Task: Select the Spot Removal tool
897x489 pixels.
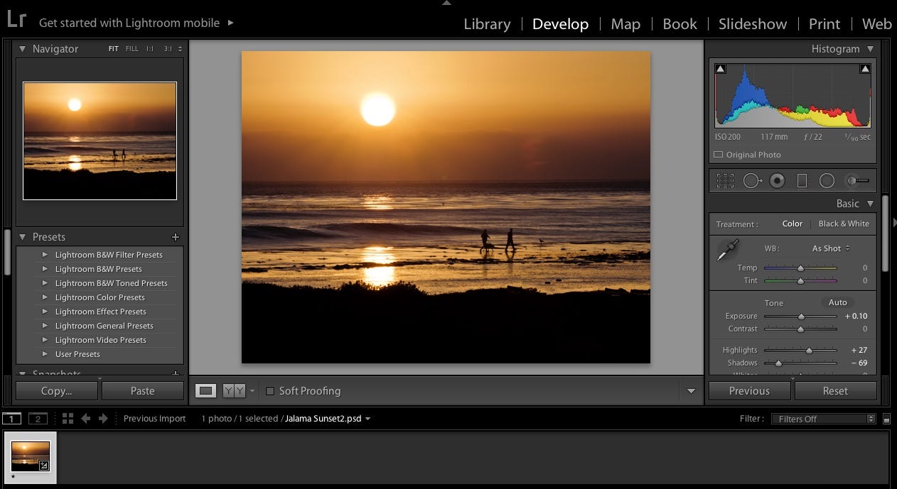Action: click(753, 181)
